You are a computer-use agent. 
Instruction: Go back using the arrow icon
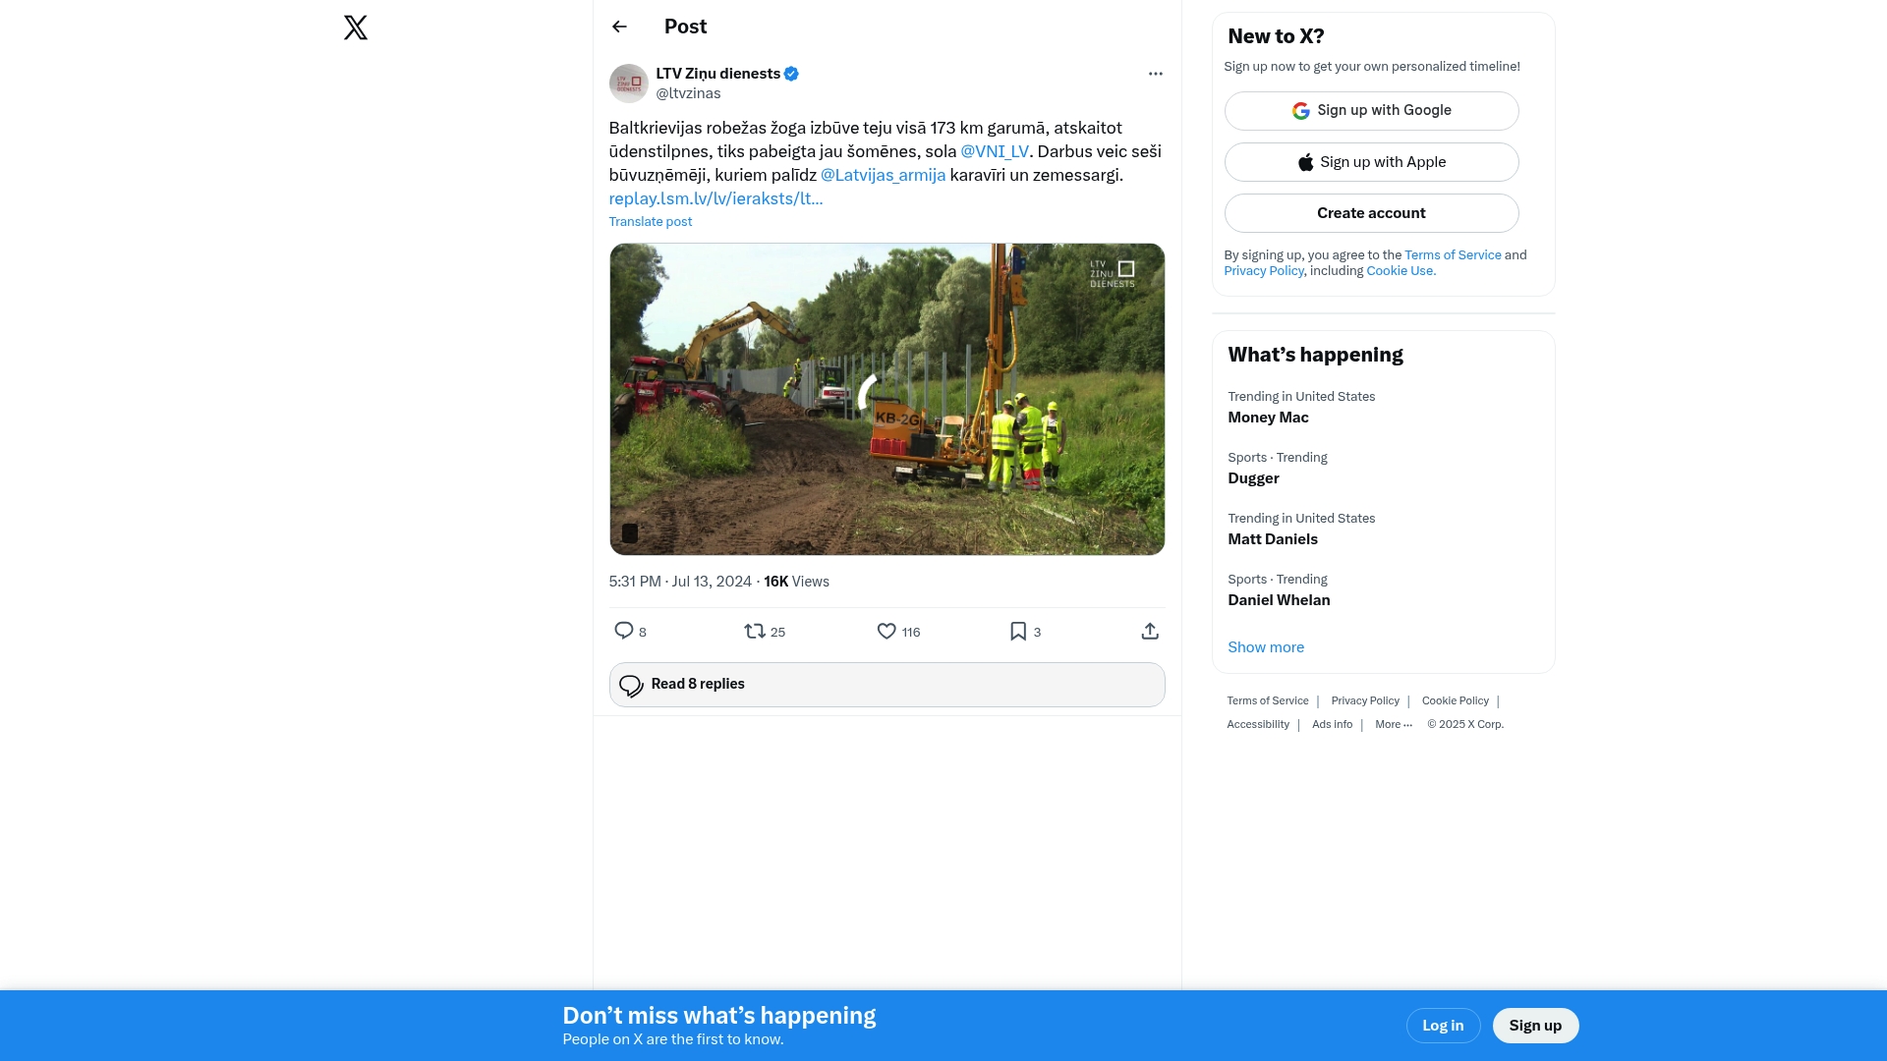point(619,27)
